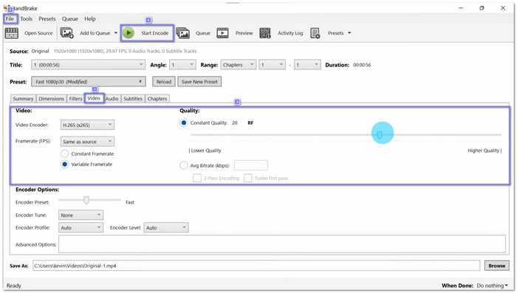Switch to the Subtitles tab

click(x=133, y=99)
